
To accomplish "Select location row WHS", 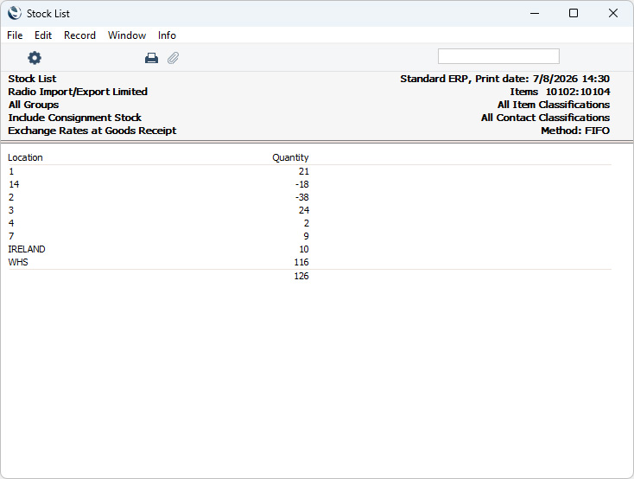I will click(x=18, y=262).
